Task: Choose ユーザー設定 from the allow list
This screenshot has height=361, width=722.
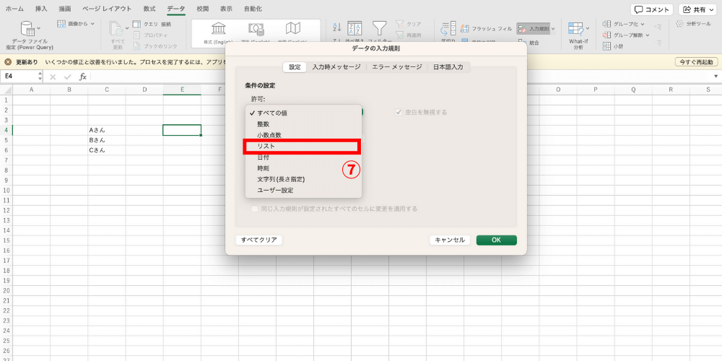Action: click(303, 190)
